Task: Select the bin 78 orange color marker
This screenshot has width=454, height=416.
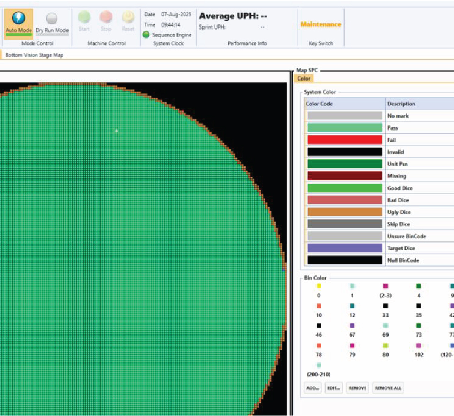Action: pyautogui.click(x=319, y=346)
